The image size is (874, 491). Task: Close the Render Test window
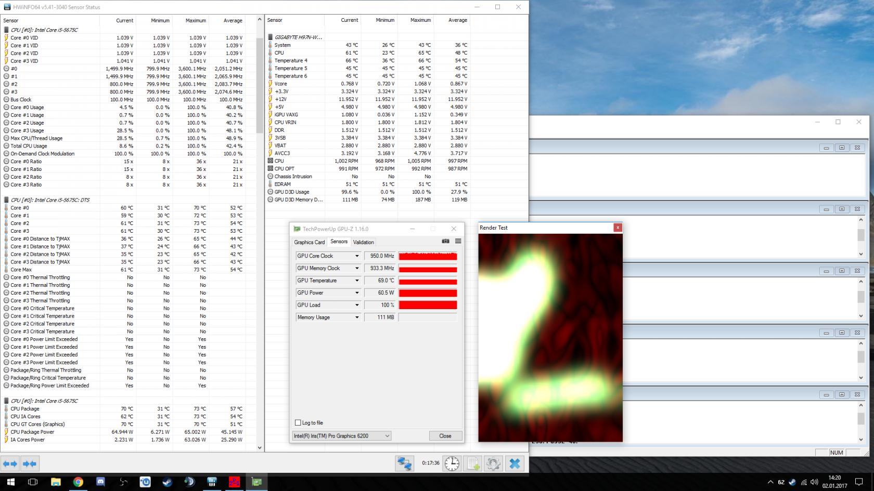(618, 228)
